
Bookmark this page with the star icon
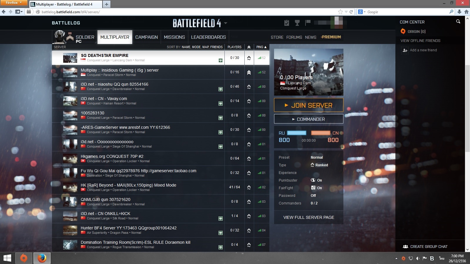(x=340, y=12)
